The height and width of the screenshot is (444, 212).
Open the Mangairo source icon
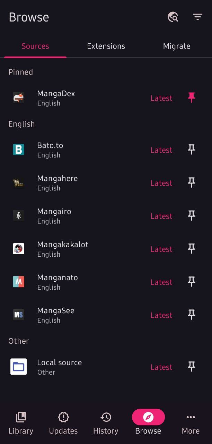pos(18,216)
